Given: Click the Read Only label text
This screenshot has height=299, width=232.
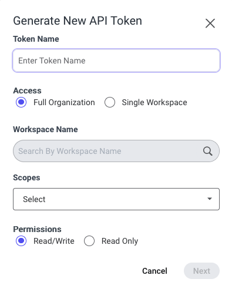Looking at the screenshot, I should (x=120, y=241).
